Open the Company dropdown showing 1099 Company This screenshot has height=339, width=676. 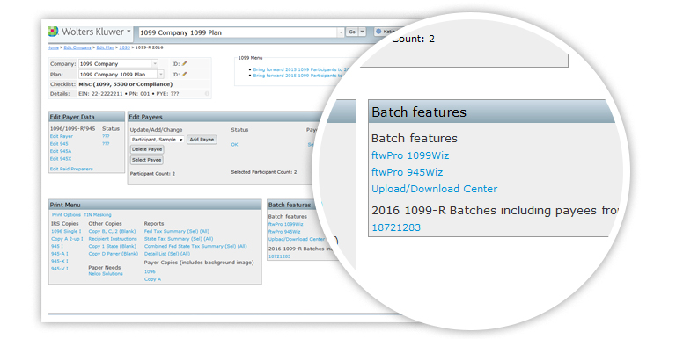pos(118,63)
